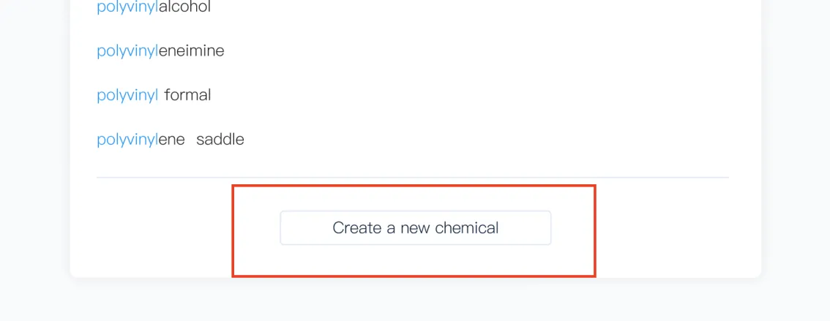Click the "alcohol" part of the first result
The image size is (830, 321).
(x=184, y=7)
